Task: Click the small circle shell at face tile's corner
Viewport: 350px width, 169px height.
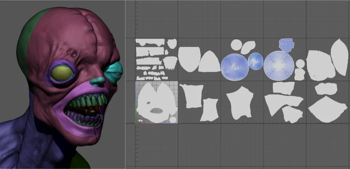Action: [x=173, y=119]
